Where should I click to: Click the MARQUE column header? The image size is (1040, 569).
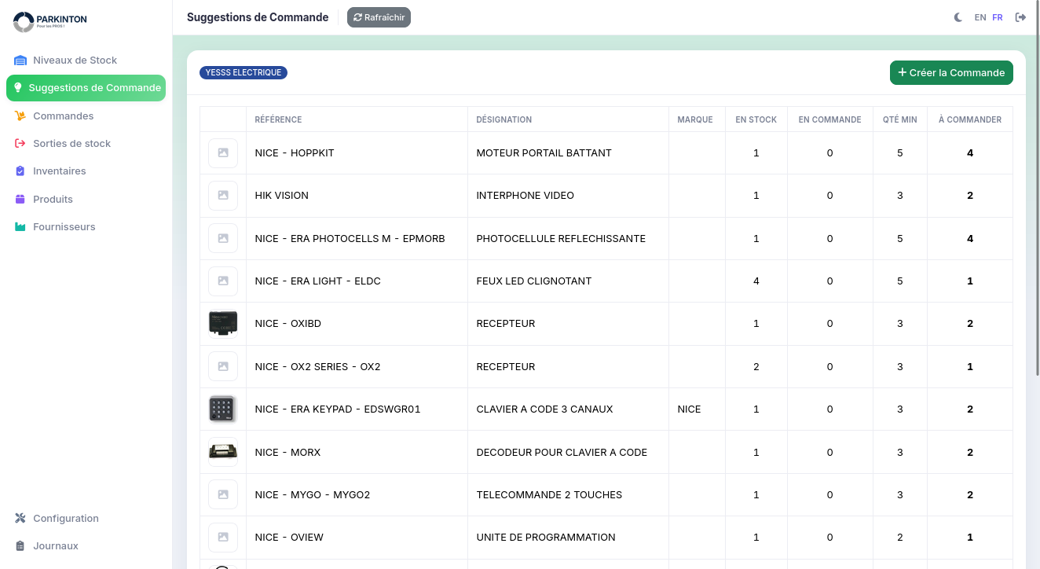coord(695,119)
